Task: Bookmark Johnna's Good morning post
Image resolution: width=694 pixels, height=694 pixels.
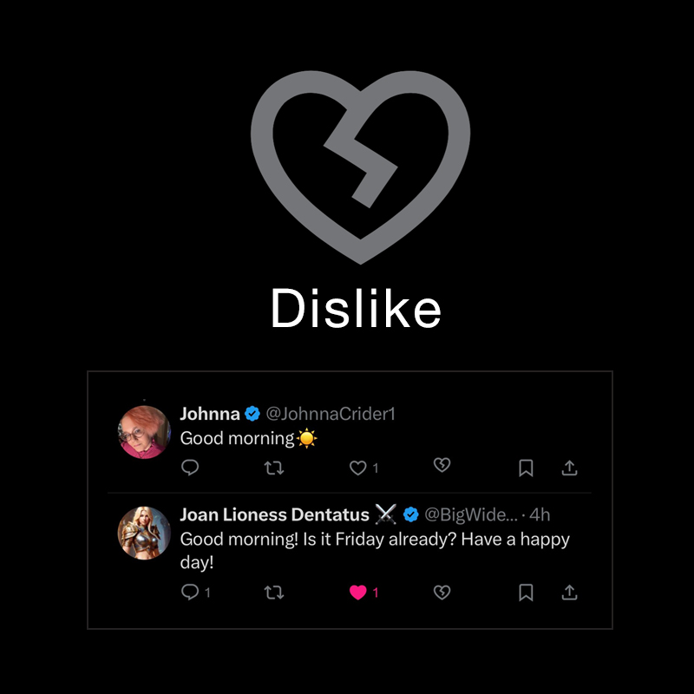Action: pyautogui.click(x=526, y=468)
